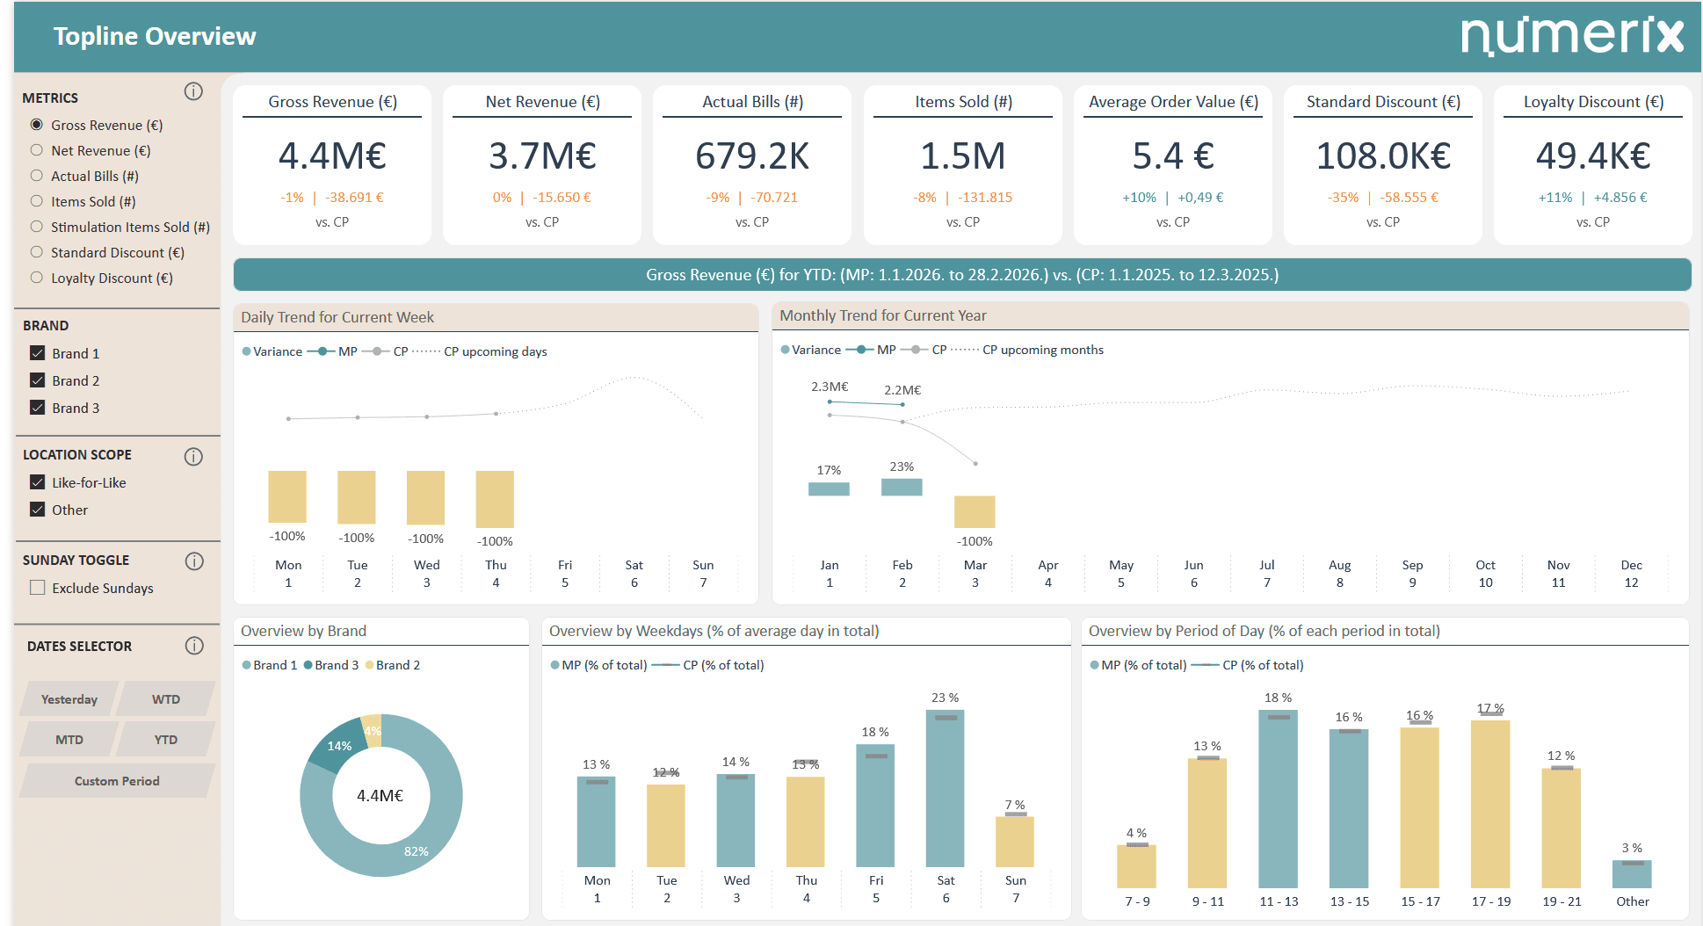1703x926 pixels.
Task: Uncheck the Like-for-Like location scope
Action: [37, 481]
